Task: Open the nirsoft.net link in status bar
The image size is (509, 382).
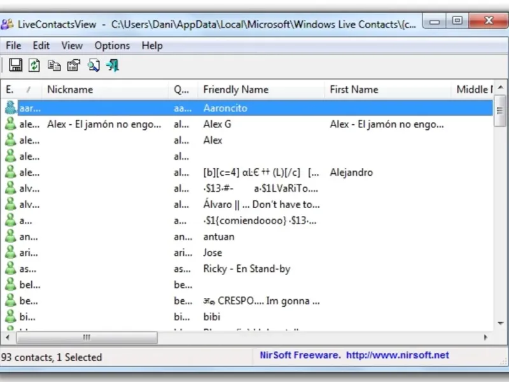Action: [397, 355]
